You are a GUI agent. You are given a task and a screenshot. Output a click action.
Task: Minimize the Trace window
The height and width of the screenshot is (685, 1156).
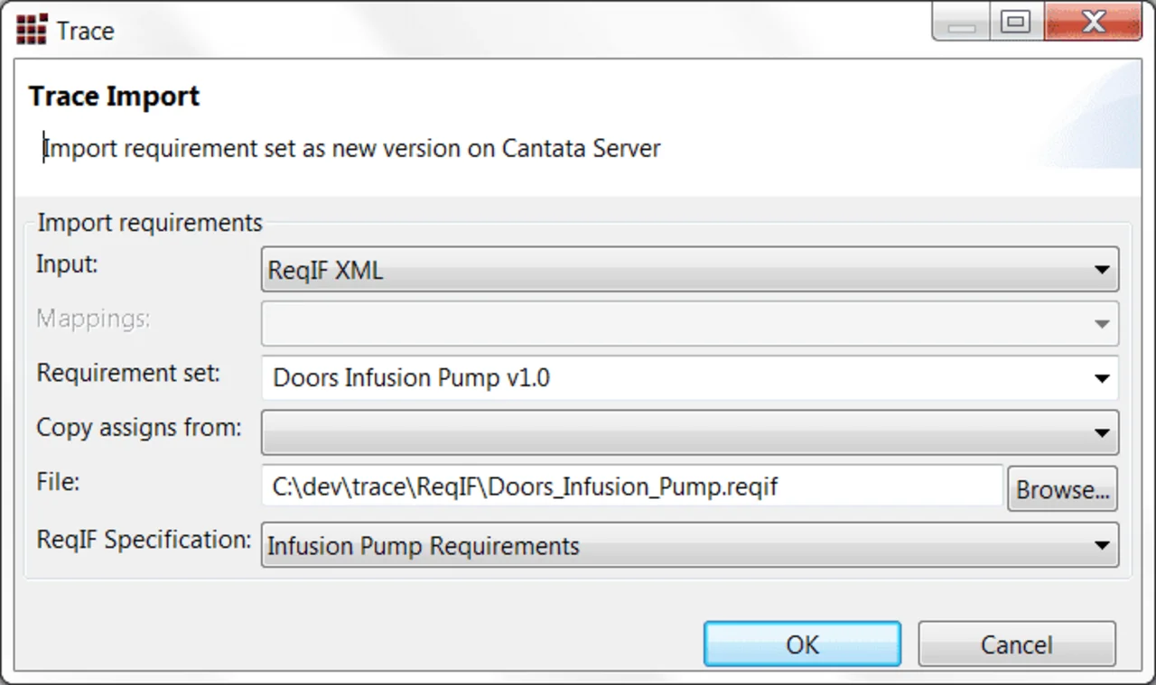[x=961, y=23]
